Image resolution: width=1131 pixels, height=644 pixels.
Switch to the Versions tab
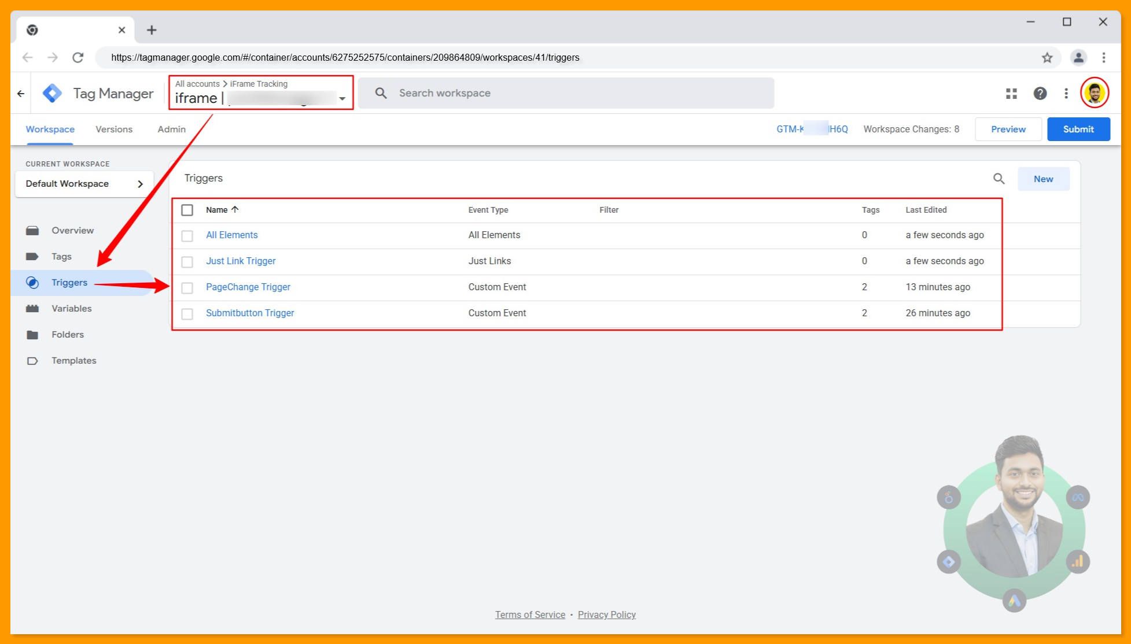click(x=114, y=129)
